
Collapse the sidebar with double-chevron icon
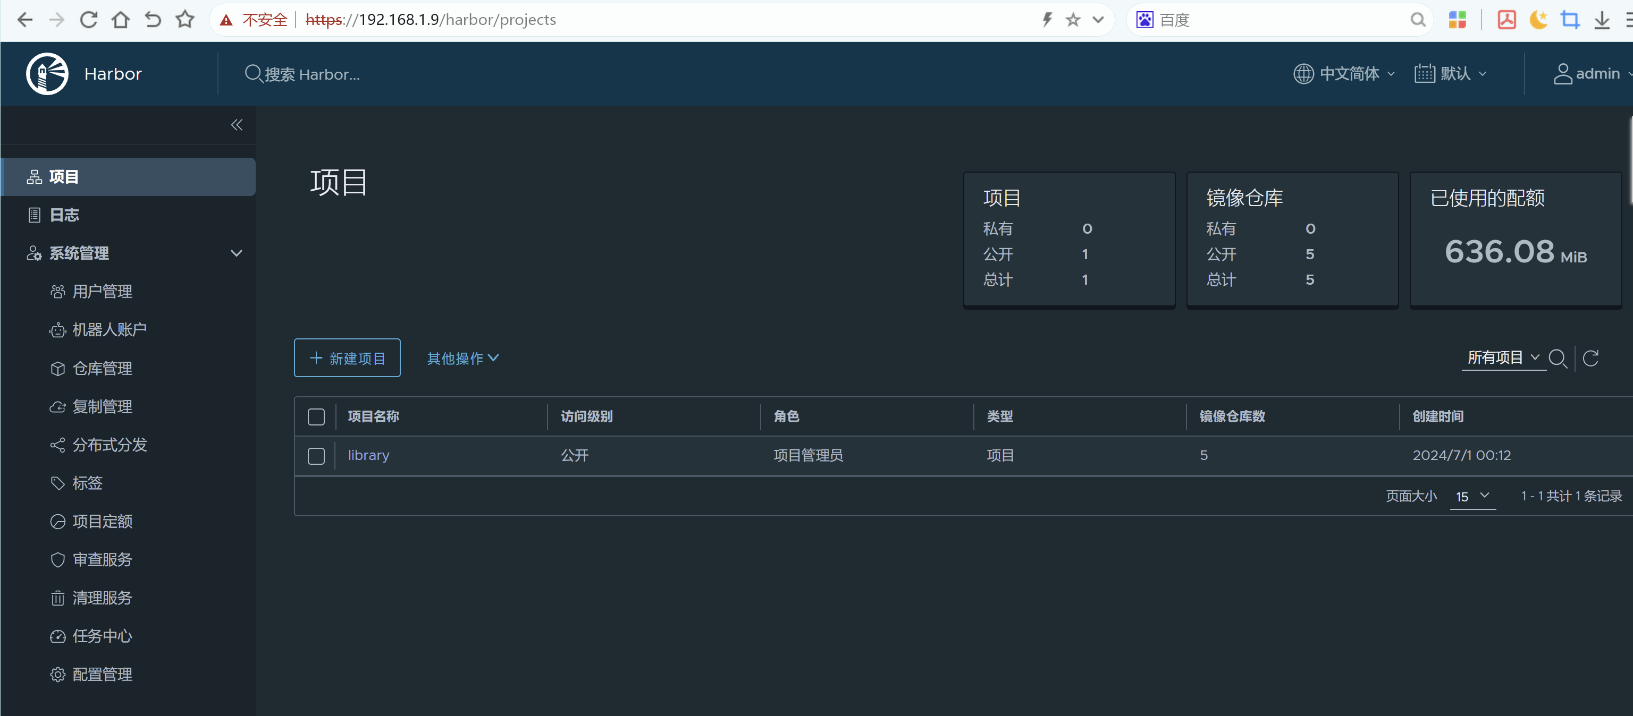pyautogui.click(x=237, y=125)
